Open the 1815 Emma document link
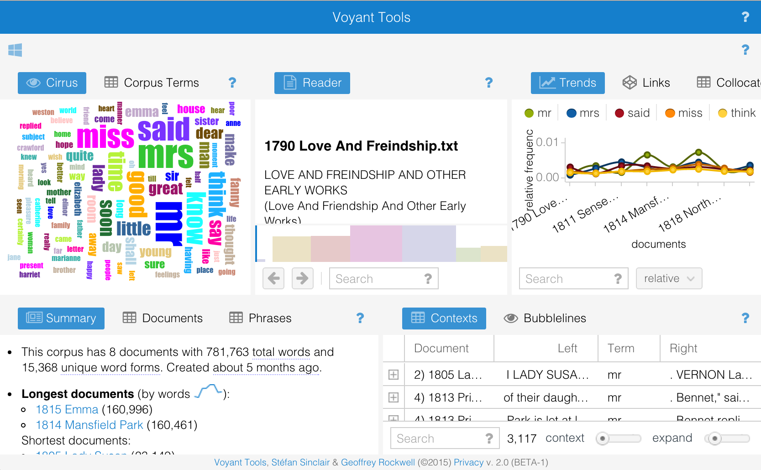Image resolution: width=761 pixels, height=470 pixels. (67, 409)
